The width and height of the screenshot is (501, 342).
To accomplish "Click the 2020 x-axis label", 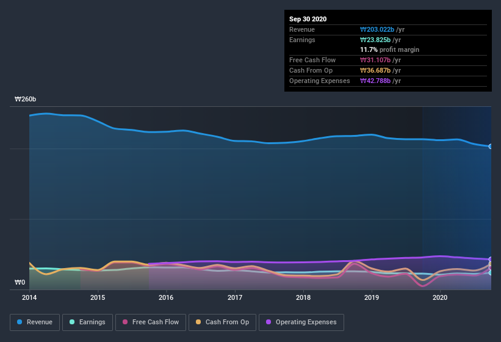I will coord(440,297).
